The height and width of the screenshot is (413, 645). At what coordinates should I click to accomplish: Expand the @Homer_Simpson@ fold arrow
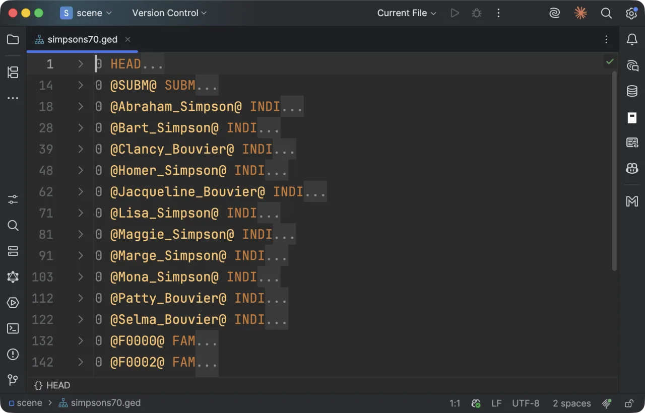(81, 170)
